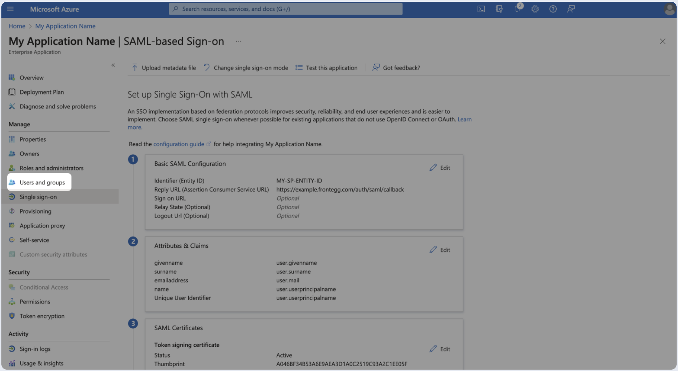The image size is (678, 371).
Task: Open Provisioning in the Manage section
Action: point(35,211)
